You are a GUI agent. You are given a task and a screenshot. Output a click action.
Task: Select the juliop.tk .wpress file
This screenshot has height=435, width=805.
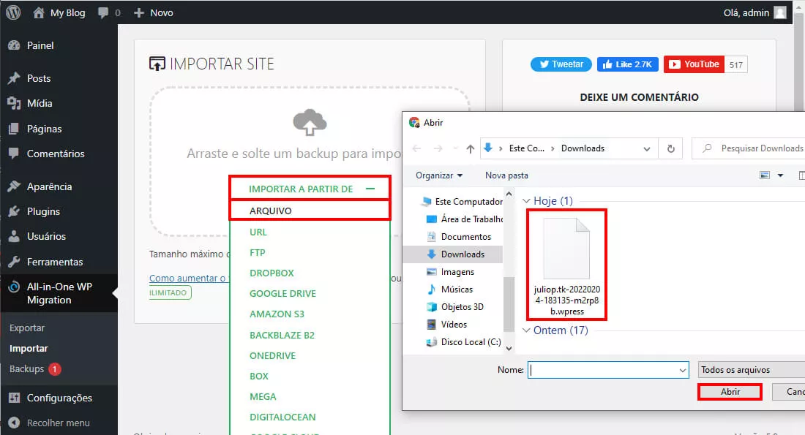coord(566,265)
